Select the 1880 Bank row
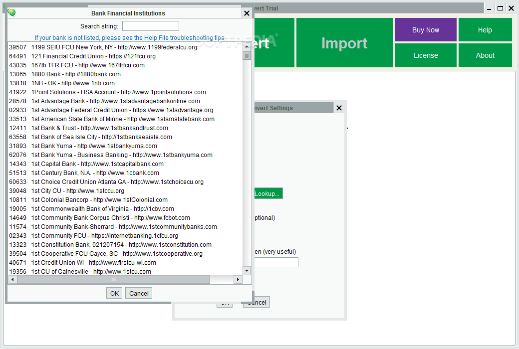 point(125,74)
